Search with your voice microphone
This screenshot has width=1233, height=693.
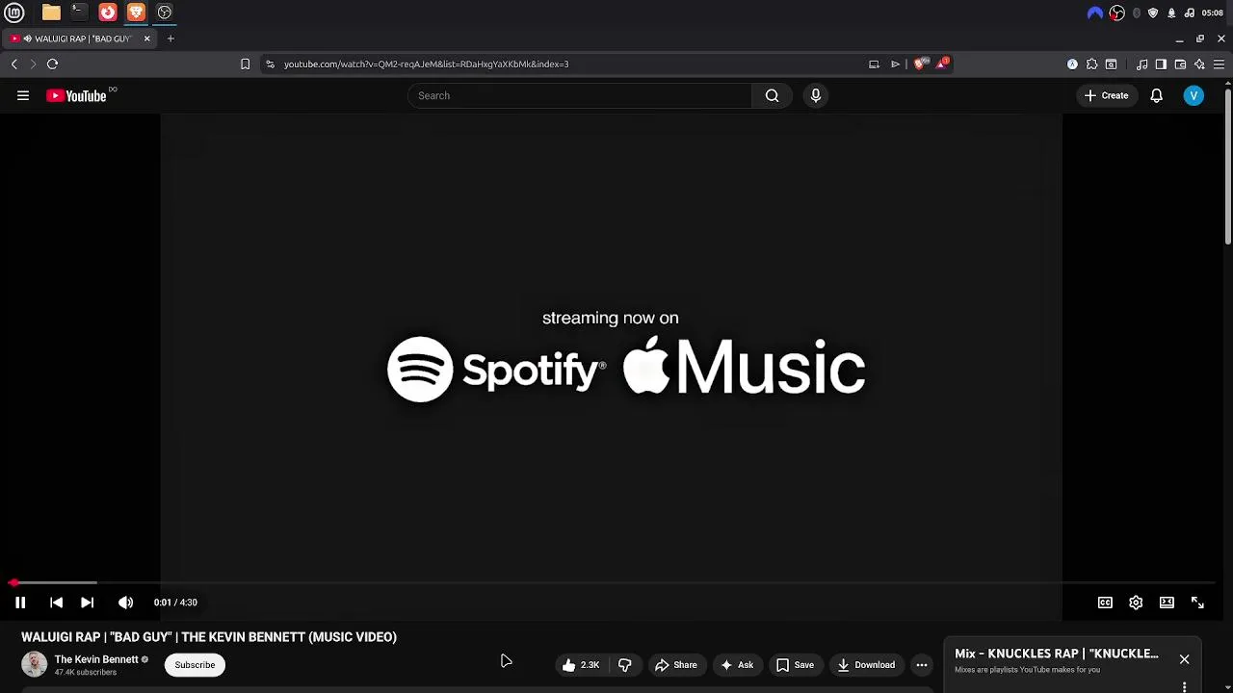816,95
